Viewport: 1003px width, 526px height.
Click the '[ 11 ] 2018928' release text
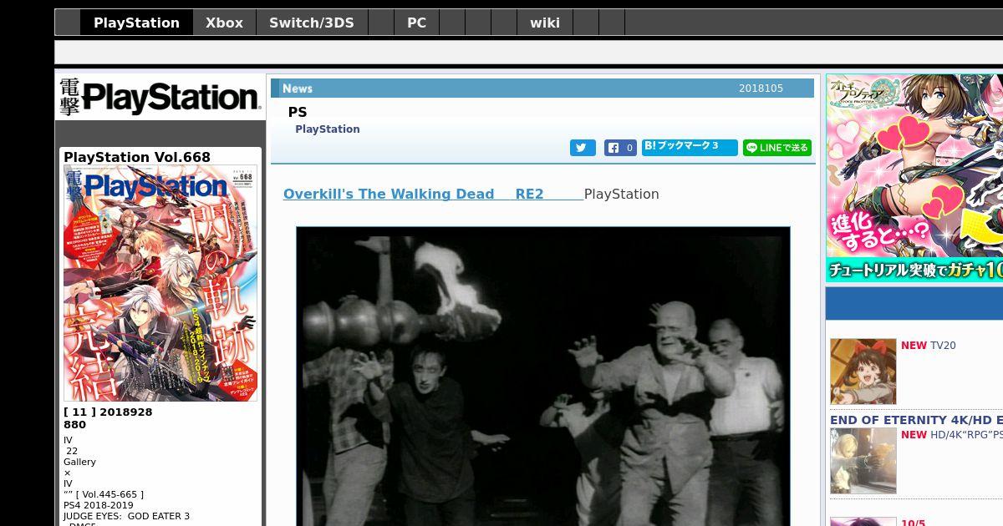point(108,412)
